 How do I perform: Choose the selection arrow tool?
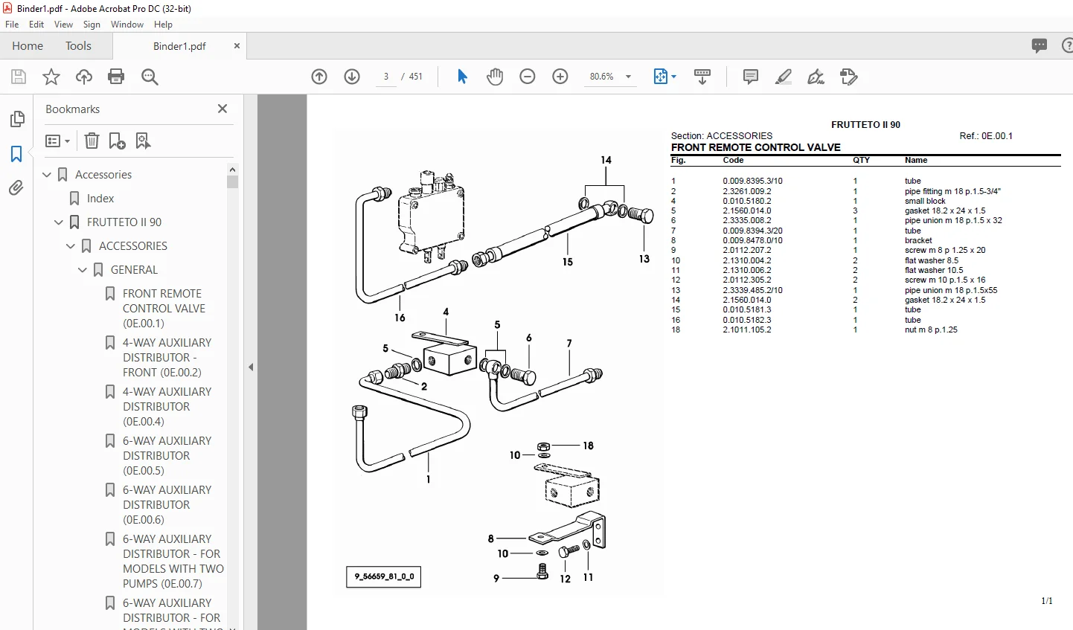[x=462, y=77]
